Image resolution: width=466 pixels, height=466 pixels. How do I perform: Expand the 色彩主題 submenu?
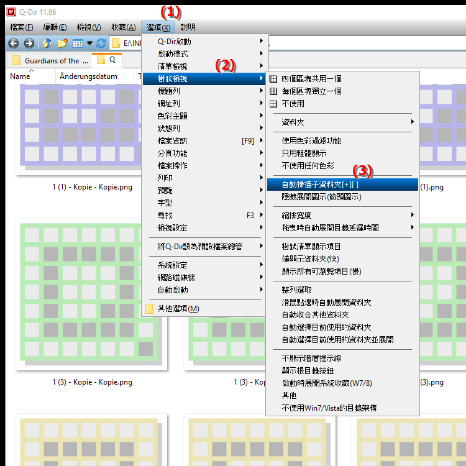(204, 116)
